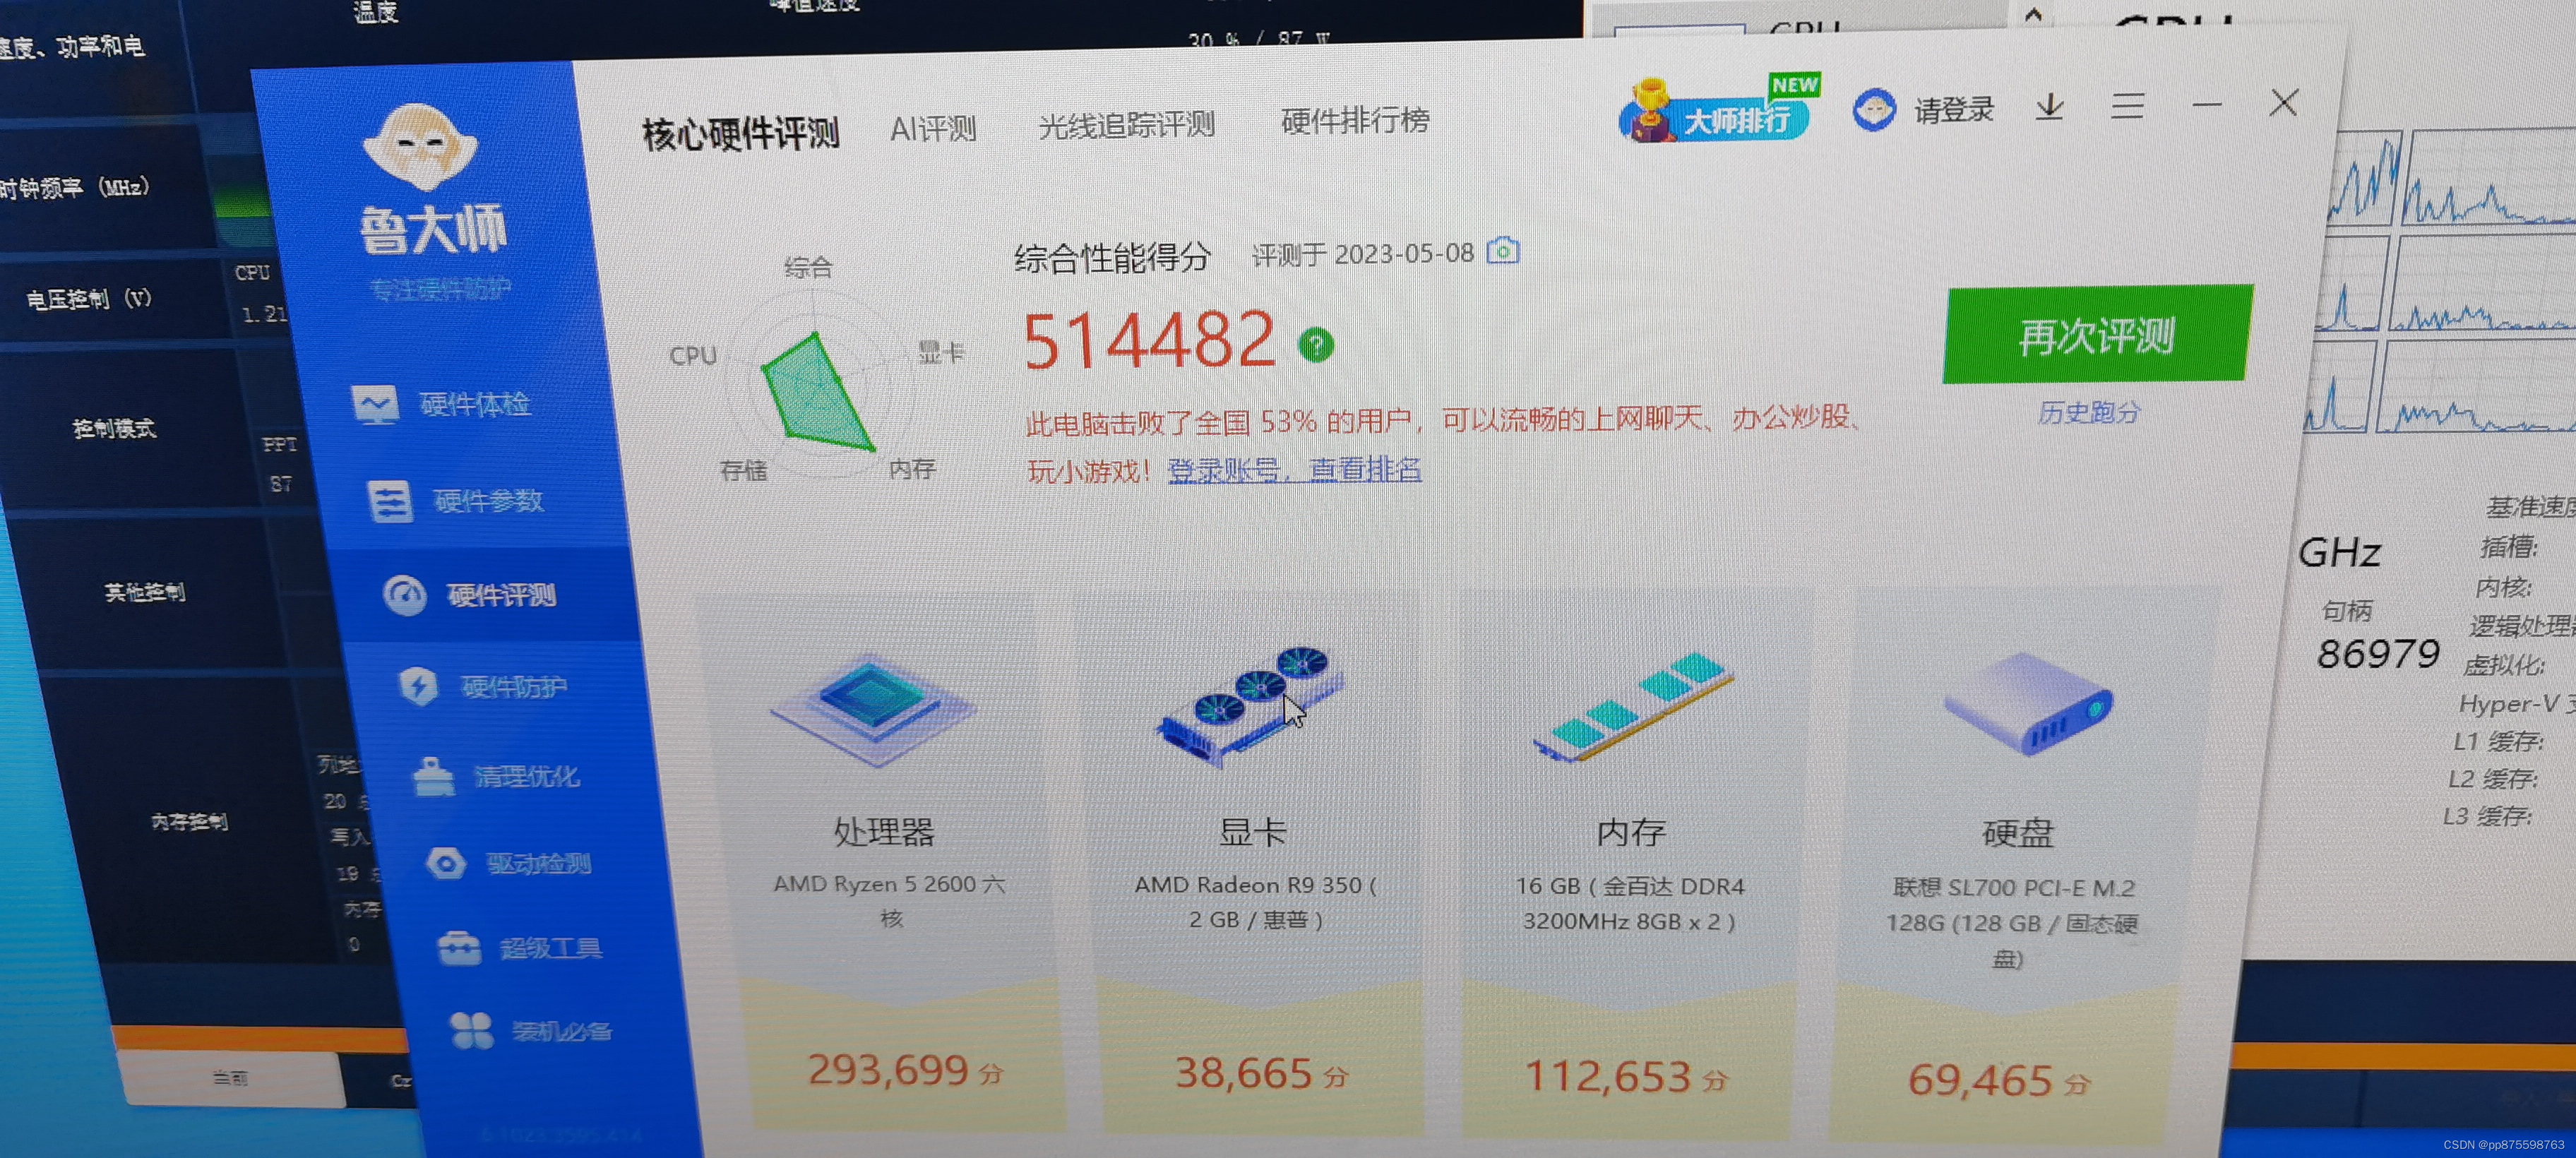
Task: Click 电压控制 (V) in background window
Action: 89,299
